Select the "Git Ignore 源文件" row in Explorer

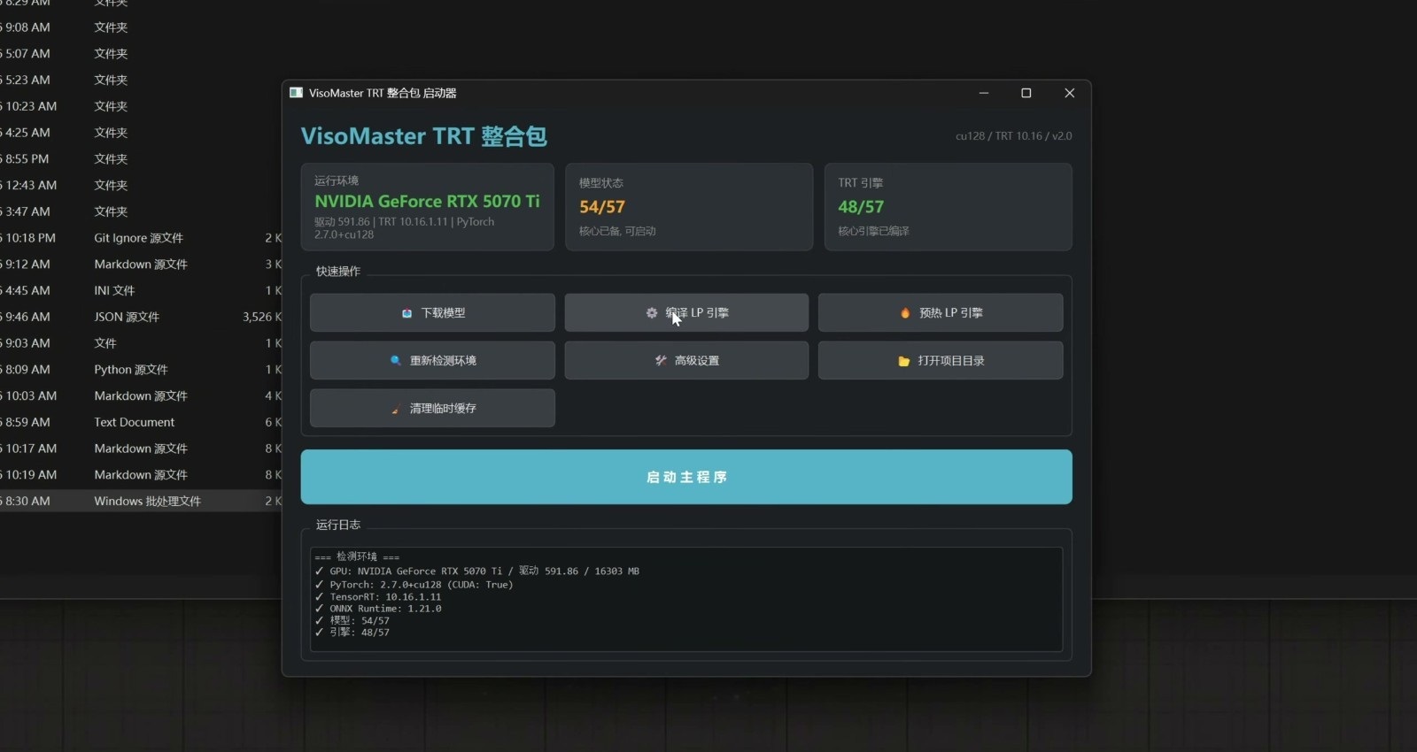coord(141,238)
